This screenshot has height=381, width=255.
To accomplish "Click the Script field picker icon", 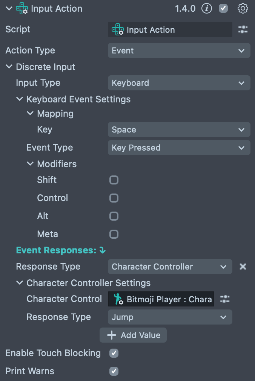I will (x=243, y=30).
